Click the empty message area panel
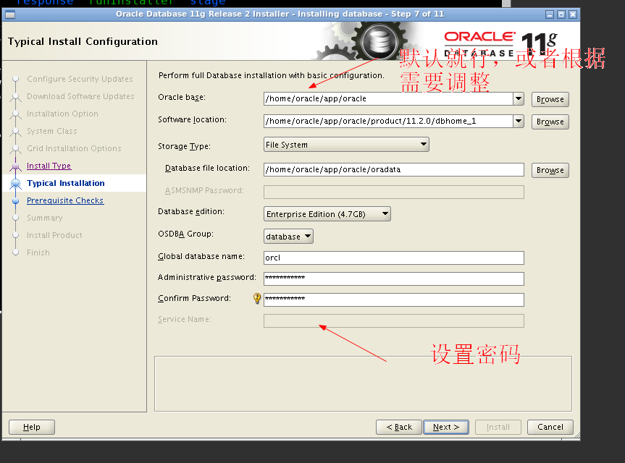The image size is (625, 463). pyautogui.click(x=363, y=383)
